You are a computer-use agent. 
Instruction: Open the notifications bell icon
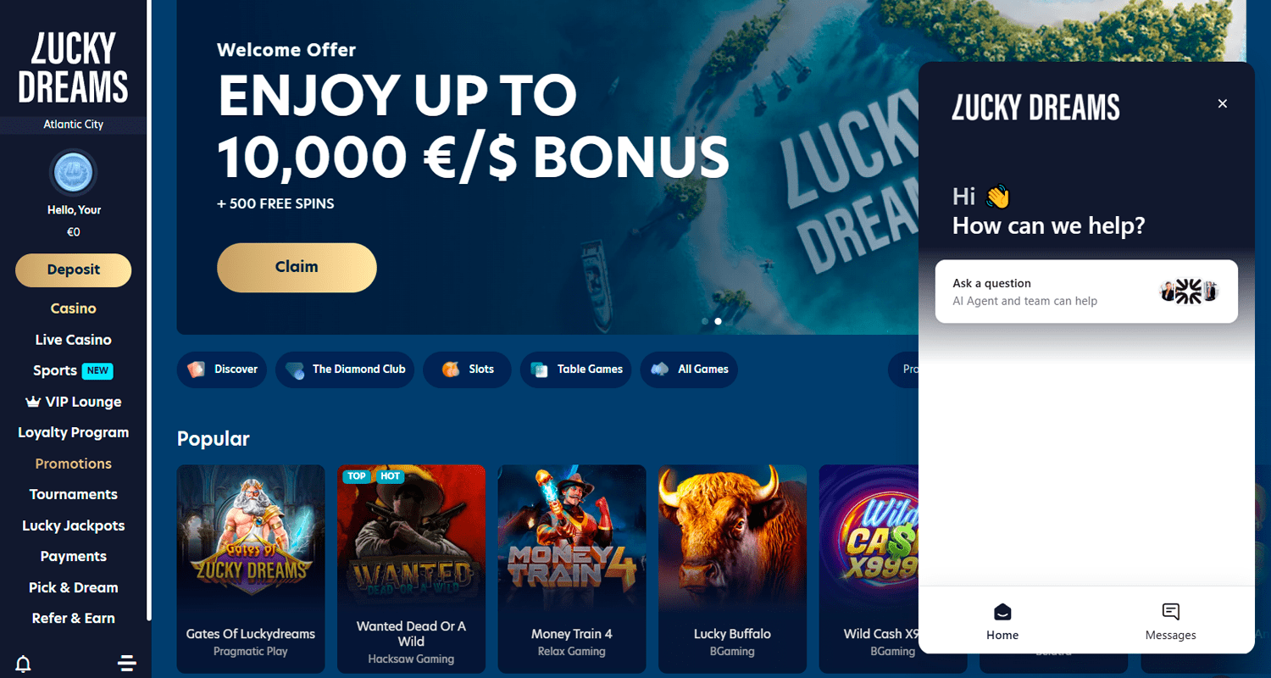(24, 663)
